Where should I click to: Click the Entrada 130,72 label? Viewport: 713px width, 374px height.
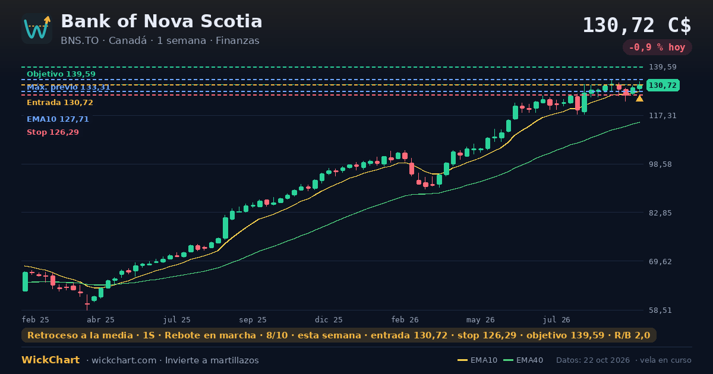[x=60, y=103]
